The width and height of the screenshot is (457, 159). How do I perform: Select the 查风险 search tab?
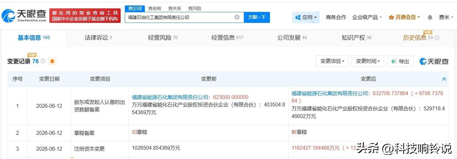[x=195, y=8]
